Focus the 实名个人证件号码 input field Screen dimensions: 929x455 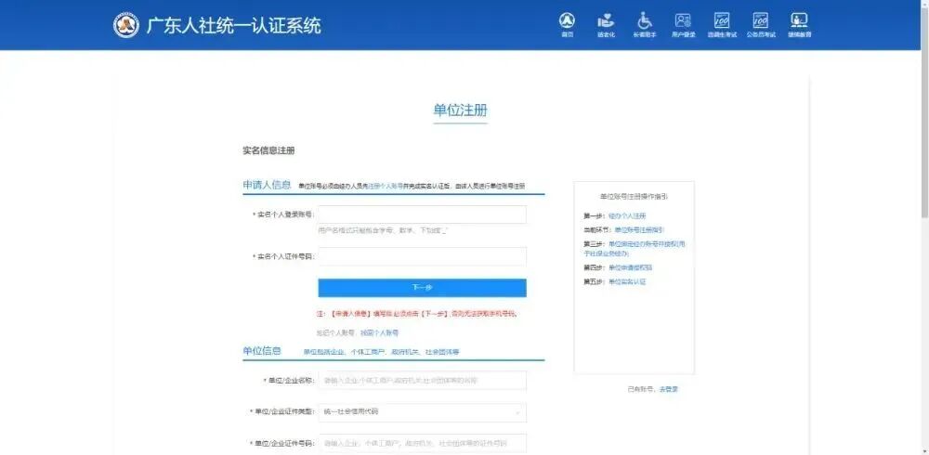coord(422,256)
